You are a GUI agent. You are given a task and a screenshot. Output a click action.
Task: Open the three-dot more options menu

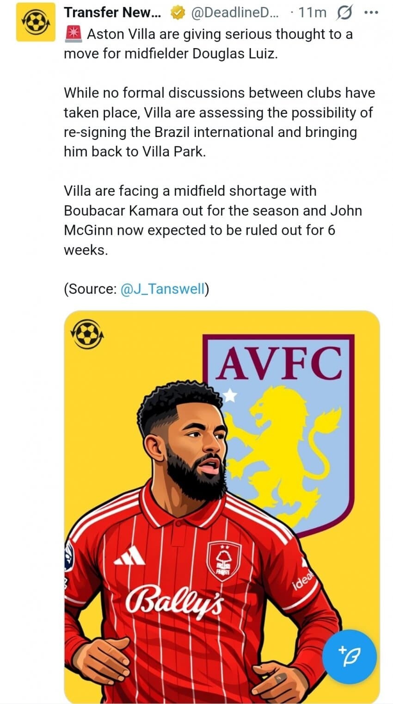point(371,13)
